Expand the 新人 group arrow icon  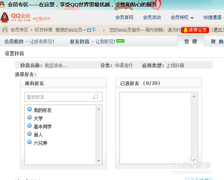[29, 134]
